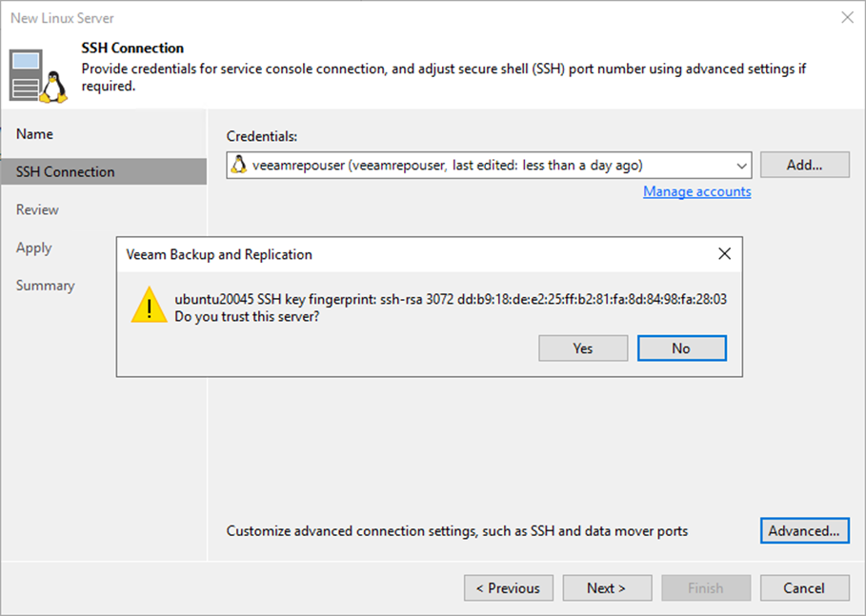Proceed with the Next button
The width and height of the screenshot is (866, 616).
[607, 587]
